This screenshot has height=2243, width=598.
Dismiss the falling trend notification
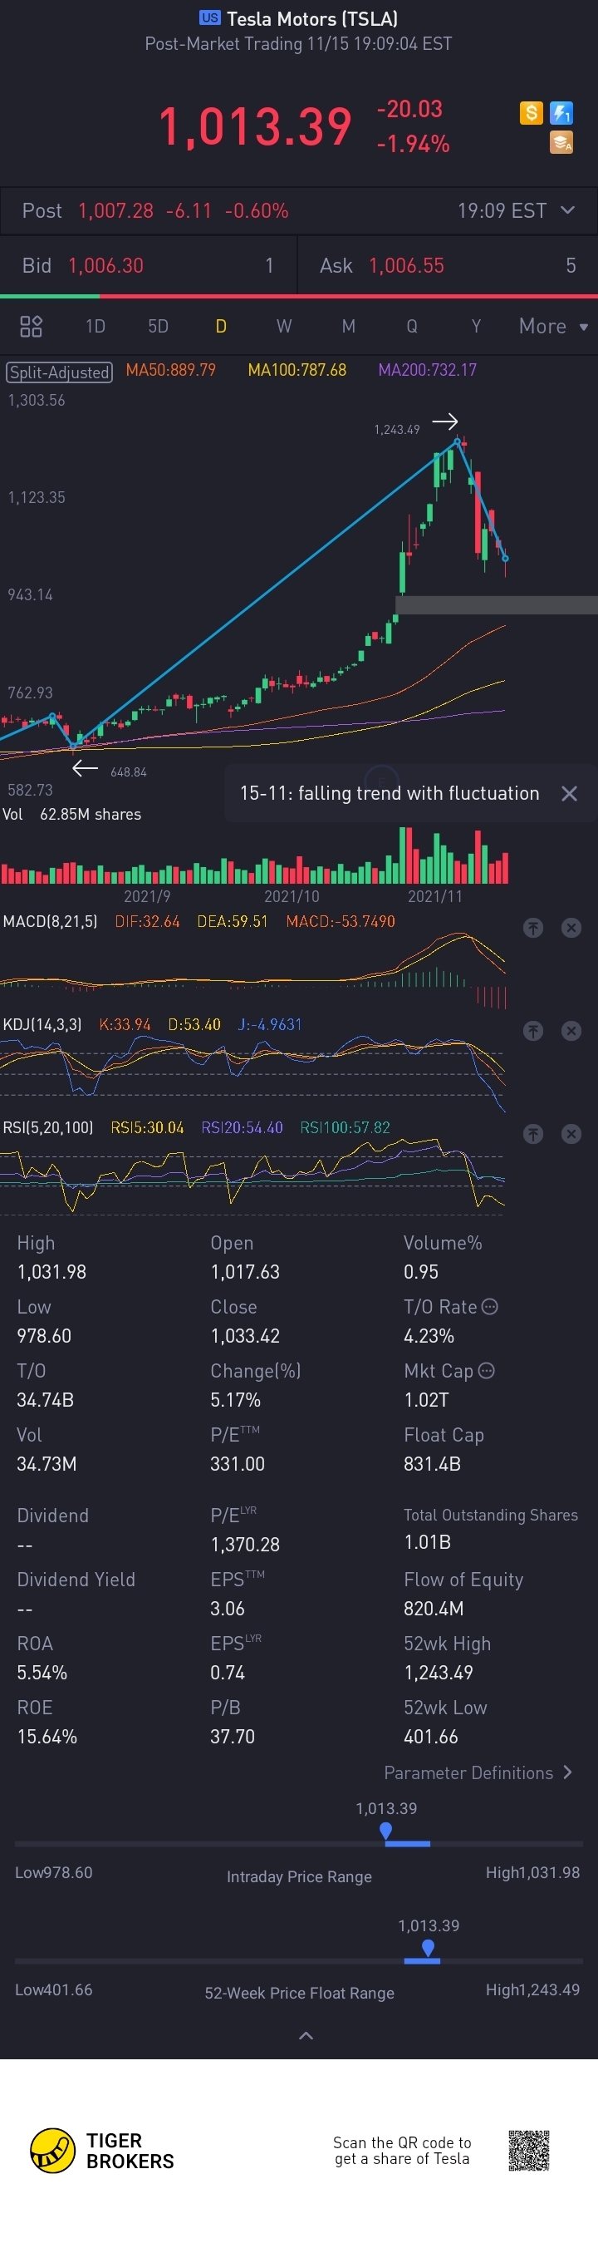569,793
